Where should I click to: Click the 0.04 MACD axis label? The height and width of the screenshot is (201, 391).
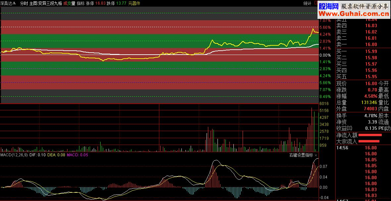pyautogui.click(x=324, y=177)
